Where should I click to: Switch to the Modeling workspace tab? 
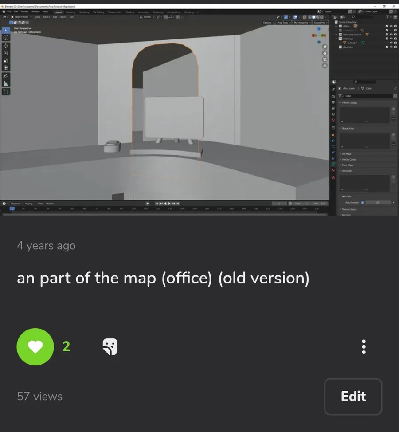70,12
